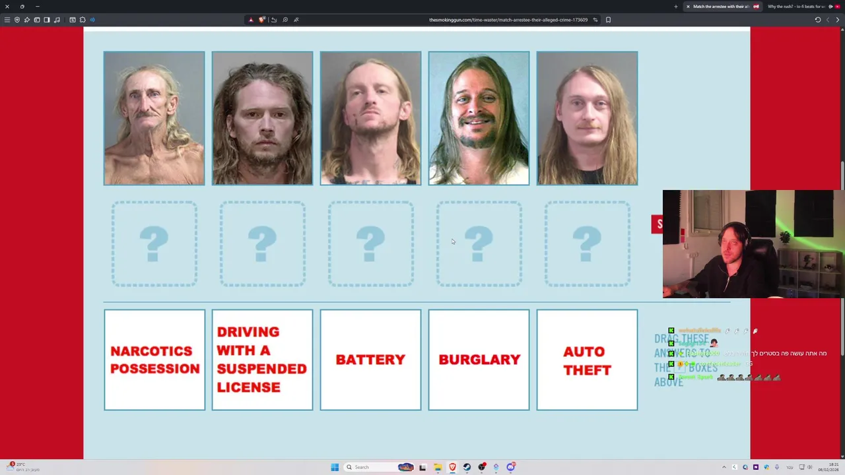This screenshot has height=475, width=845.
Task: Click the Brave shields icon in toolbar
Action: pos(17,20)
